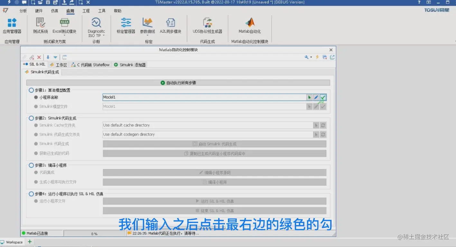Image resolution: width=456 pixels, height=247 pixels.
Task: Switch to the C 代码转 Stateflow tab
Action: click(90, 65)
